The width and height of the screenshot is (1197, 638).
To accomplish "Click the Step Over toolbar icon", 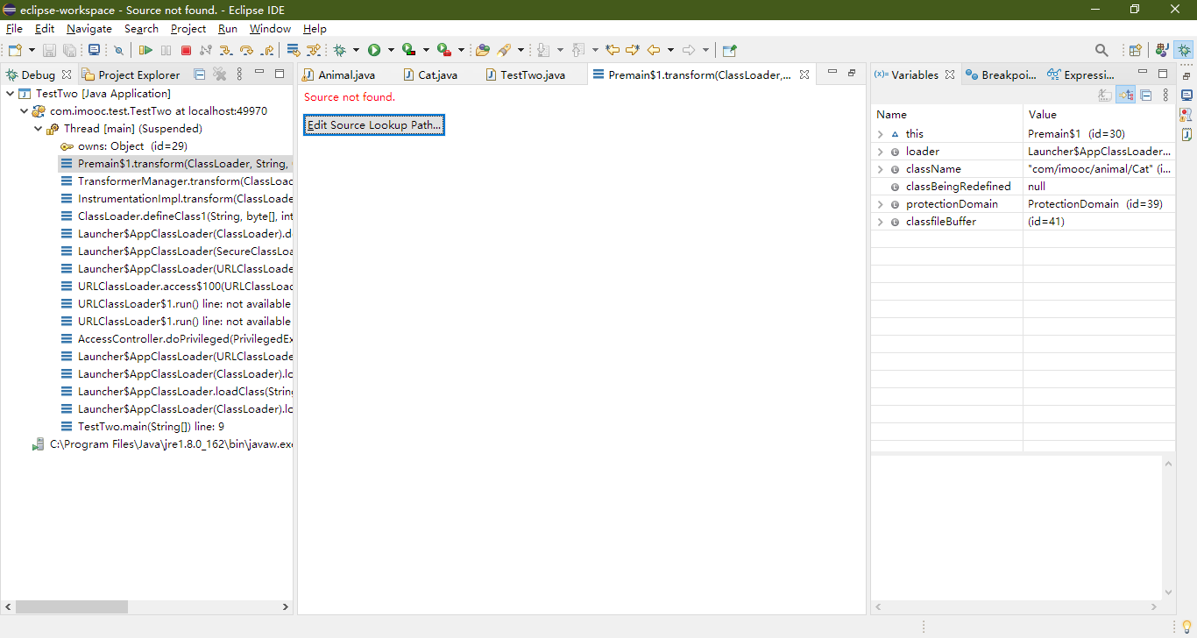I will click(246, 50).
